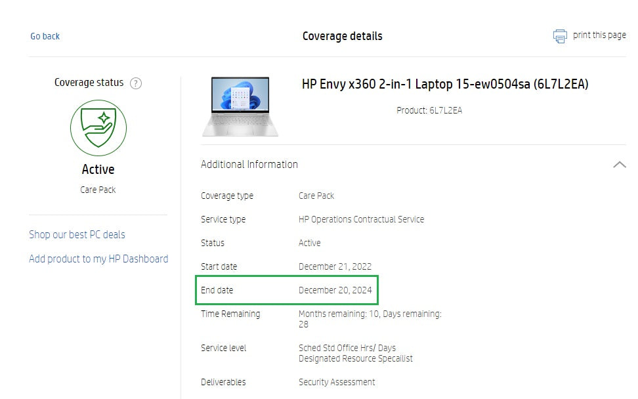Click the 'print this page' link
638x399 pixels.
[599, 35]
